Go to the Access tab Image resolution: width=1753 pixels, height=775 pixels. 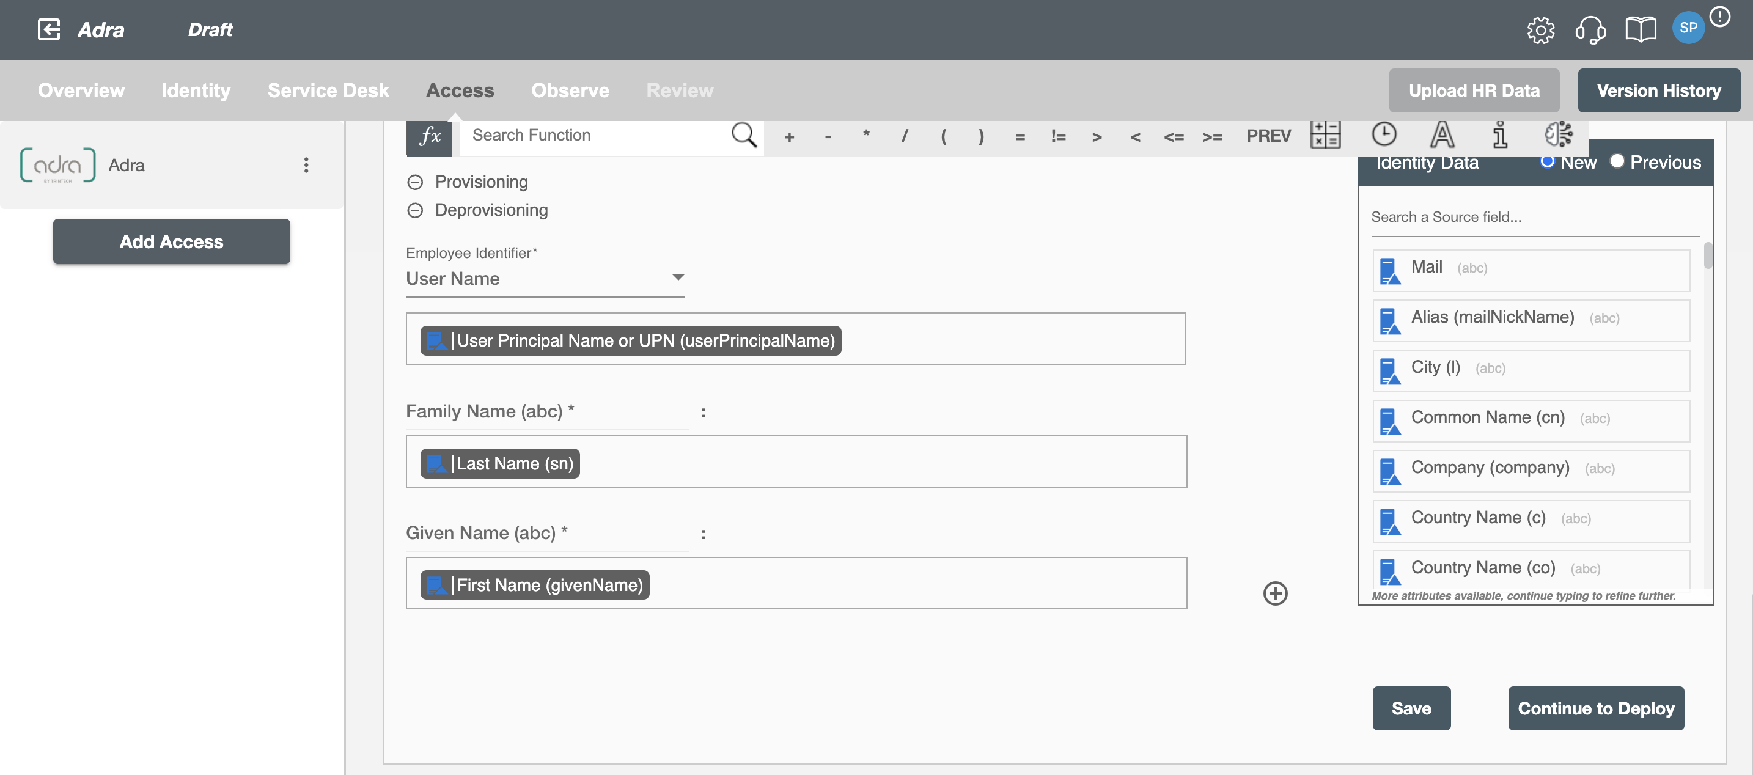coord(460,90)
